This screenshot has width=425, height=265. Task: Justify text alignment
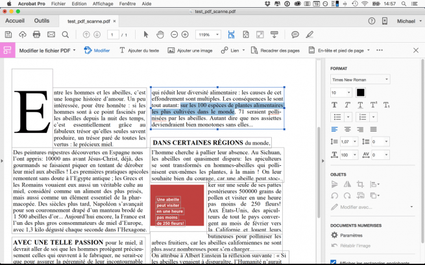point(374,130)
